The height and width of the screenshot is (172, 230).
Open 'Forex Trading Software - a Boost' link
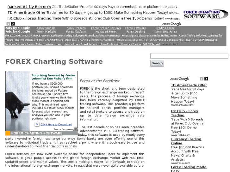pos(201,36)
